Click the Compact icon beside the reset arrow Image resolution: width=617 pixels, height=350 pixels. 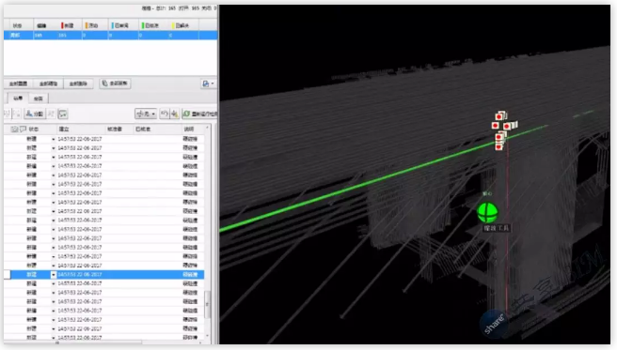point(175,114)
